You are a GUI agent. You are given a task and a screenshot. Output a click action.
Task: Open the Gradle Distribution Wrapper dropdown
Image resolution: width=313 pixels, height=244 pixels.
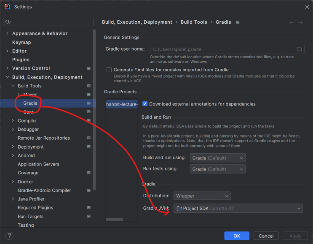tap(202, 196)
